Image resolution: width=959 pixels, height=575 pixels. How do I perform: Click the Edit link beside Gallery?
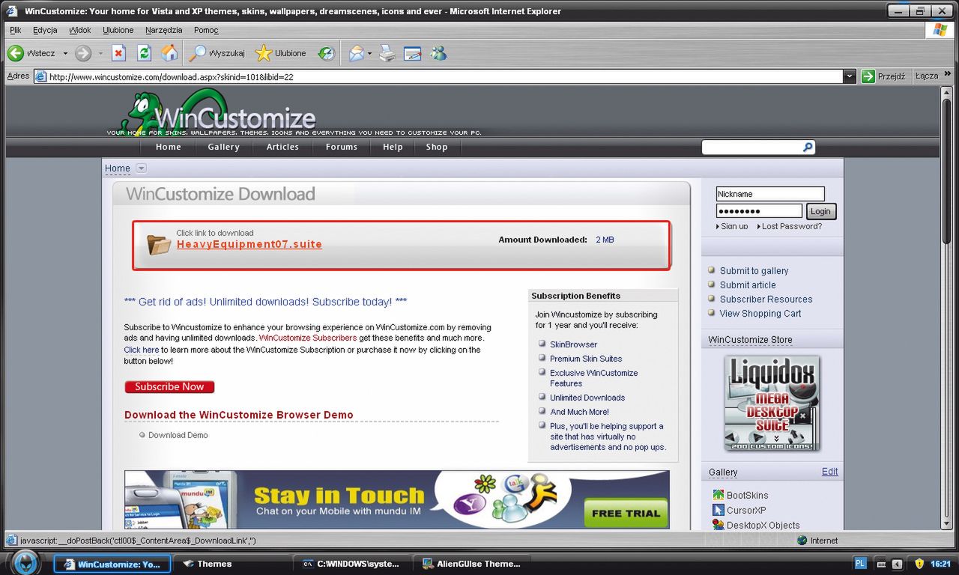click(829, 472)
